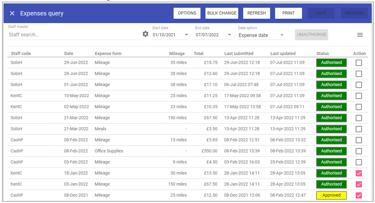Viewport: 375px width, 203px height.
Task: Tick the checkbox for SoloH 29-Jun-2022 row
Action: pos(359,62)
